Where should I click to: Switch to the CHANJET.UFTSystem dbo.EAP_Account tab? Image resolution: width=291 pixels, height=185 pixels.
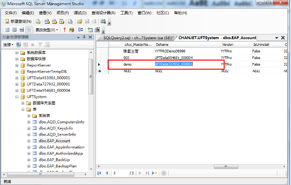217,38
